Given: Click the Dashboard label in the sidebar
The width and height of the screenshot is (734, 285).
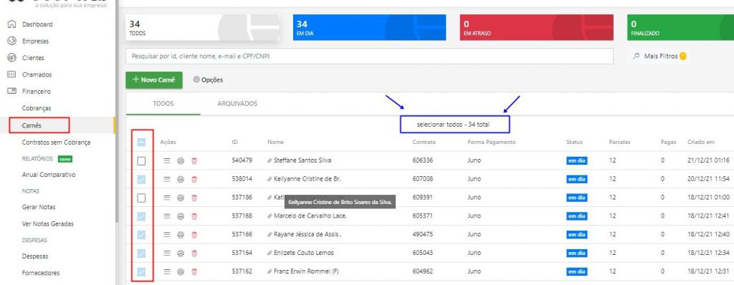Looking at the screenshot, I should [x=37, y=24].
